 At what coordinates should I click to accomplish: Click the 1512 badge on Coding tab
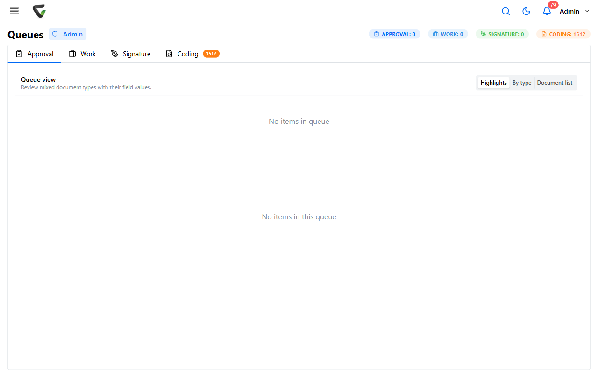pos(211,54)
